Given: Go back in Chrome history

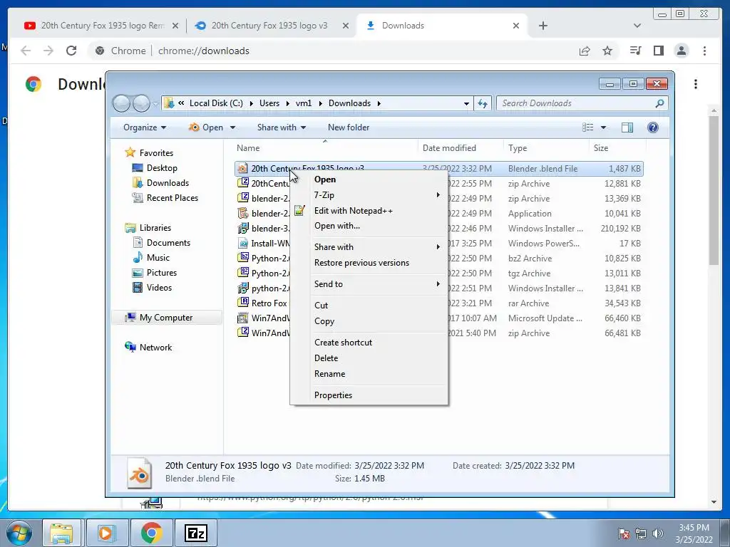Looking at the screenshot, I should (x=26, y=51).
